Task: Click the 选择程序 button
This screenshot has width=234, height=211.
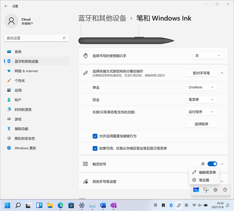Action: pos(201,124)
